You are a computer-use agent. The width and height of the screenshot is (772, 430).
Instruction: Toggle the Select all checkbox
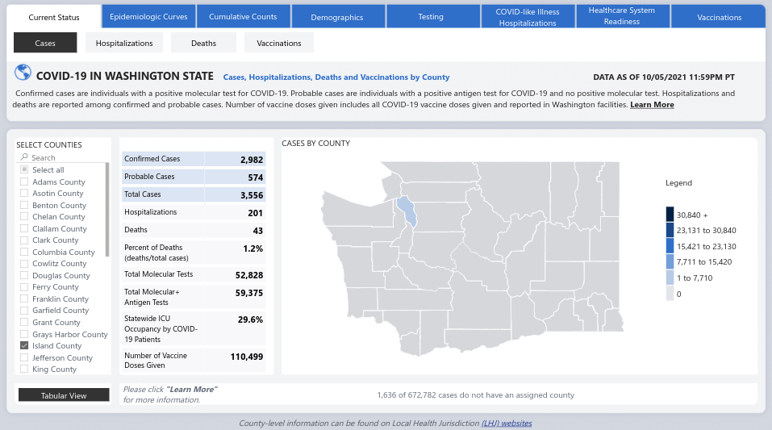tap(24, 170)
